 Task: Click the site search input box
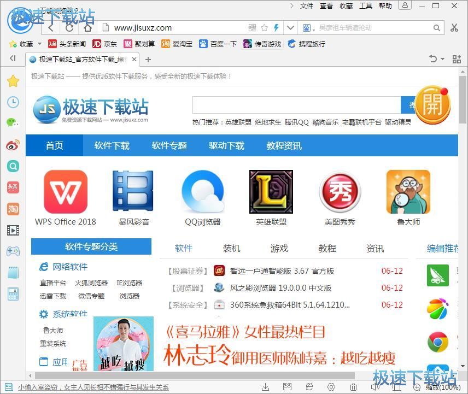[296, 105]
